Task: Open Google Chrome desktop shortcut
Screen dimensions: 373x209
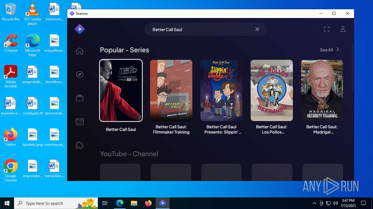Action: click(x=11, y=171)
